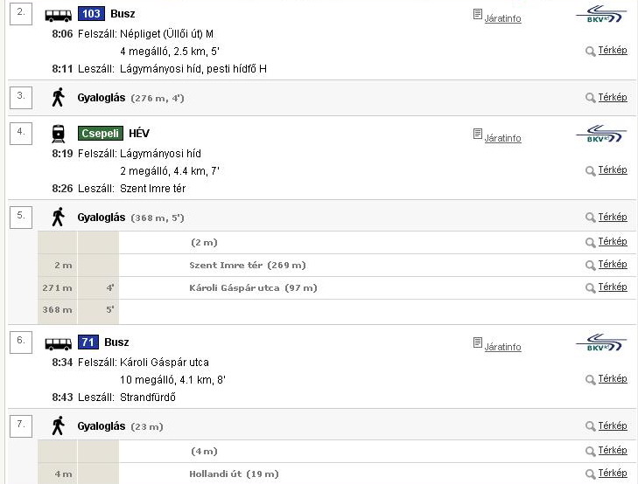
Task: Click the walking icon in step 3
Action: 59,97
